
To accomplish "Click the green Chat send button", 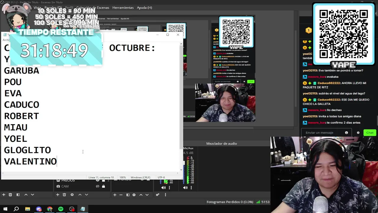I will tap(370, 133).
